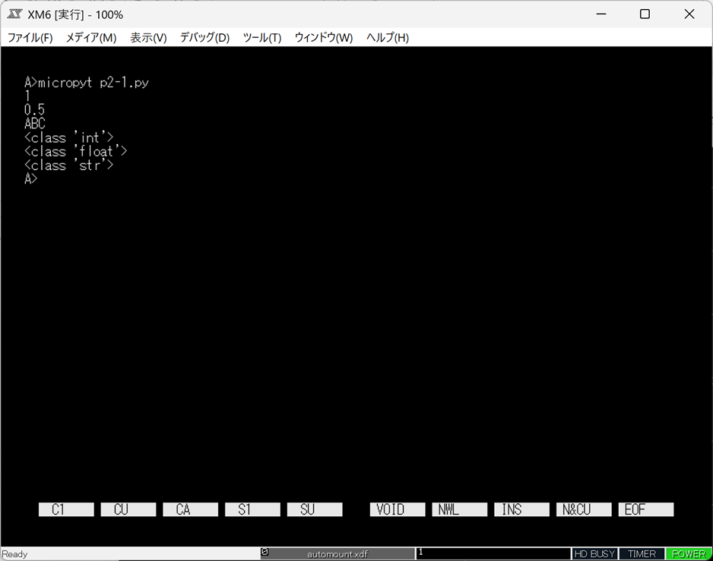Screen dimensions: 713x561
Task: Click the TIMER indicator
Action: coord(642,553)
